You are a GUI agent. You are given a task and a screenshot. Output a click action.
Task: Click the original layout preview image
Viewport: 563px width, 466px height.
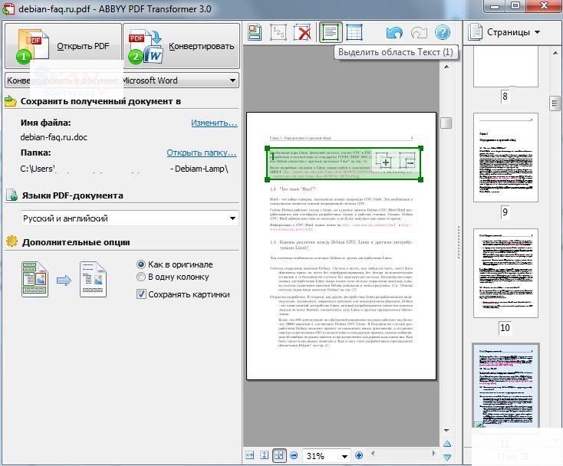click(35, 279)
